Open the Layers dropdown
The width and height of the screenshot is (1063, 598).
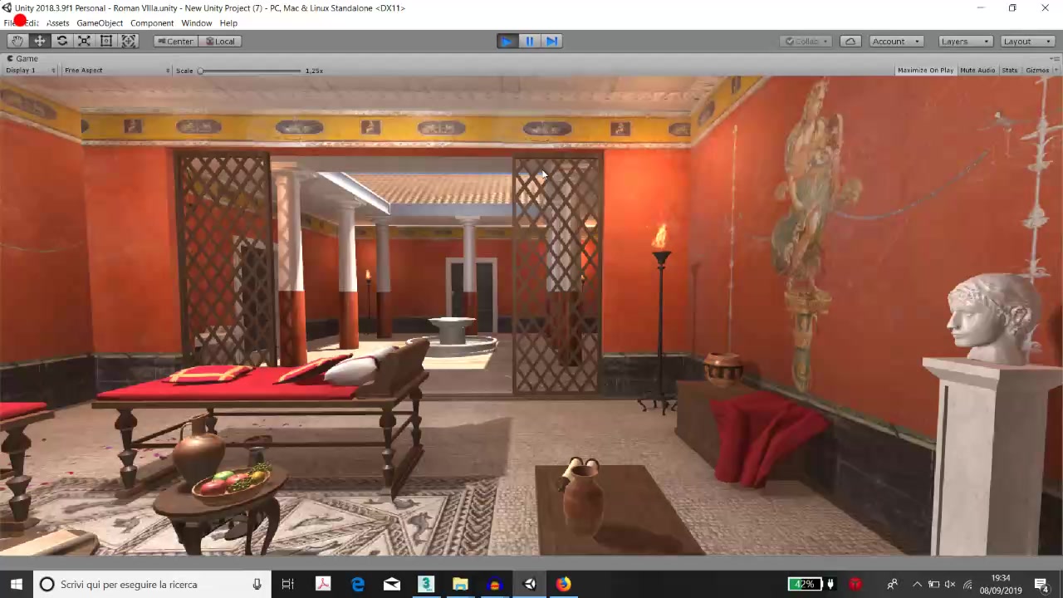pos(964,41)
